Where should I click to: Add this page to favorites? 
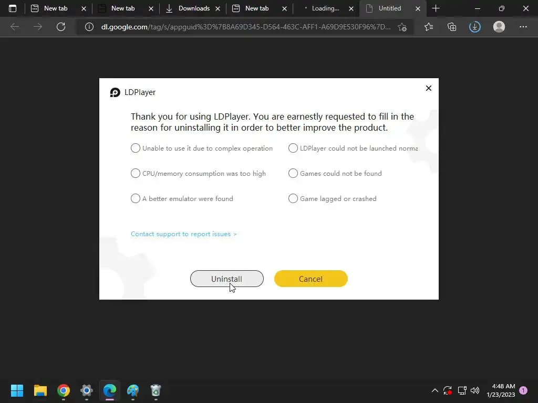point(402,27)
